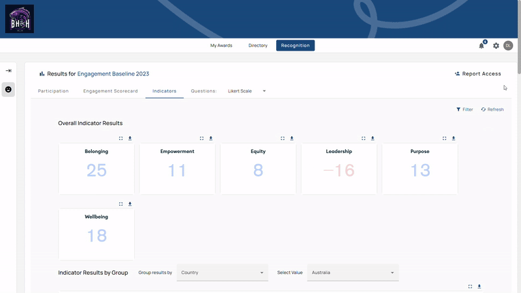This screenshot has width=521, height=293.
Task: Open the Filter options
Action: coord(464,109)
